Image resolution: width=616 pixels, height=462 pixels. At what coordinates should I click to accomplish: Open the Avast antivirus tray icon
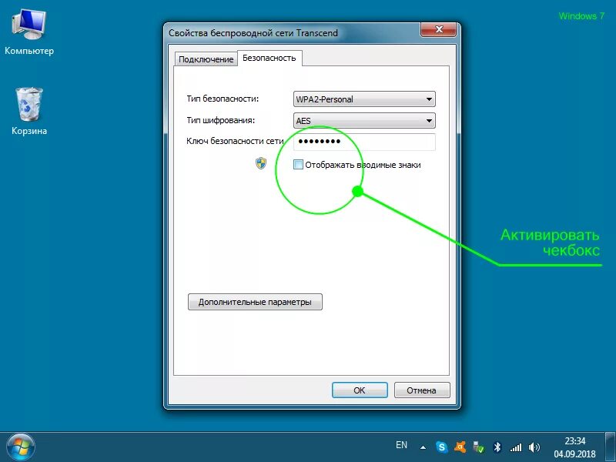[460, 447]
